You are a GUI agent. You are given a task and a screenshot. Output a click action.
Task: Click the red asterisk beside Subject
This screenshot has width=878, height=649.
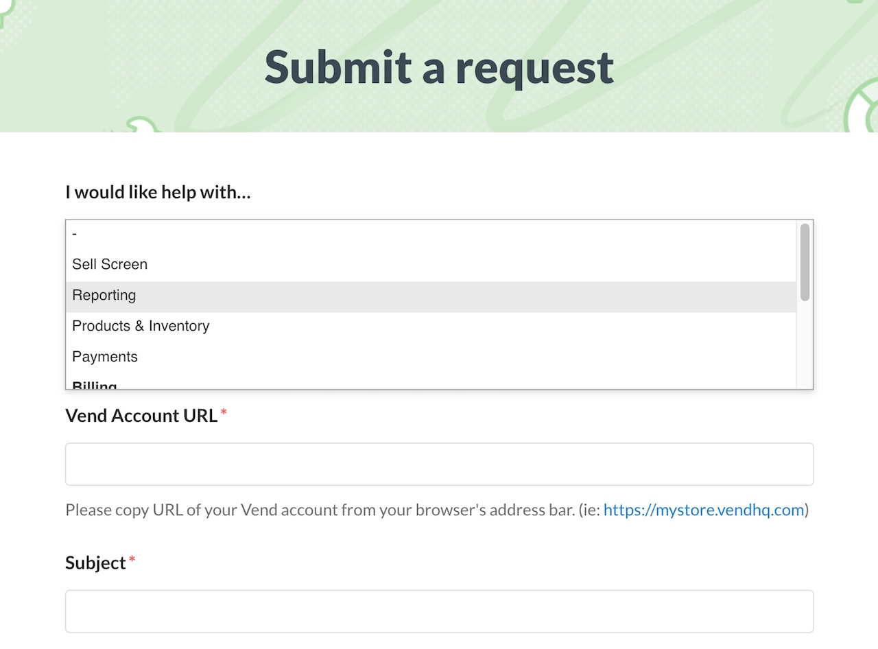(x=132, y=560)
